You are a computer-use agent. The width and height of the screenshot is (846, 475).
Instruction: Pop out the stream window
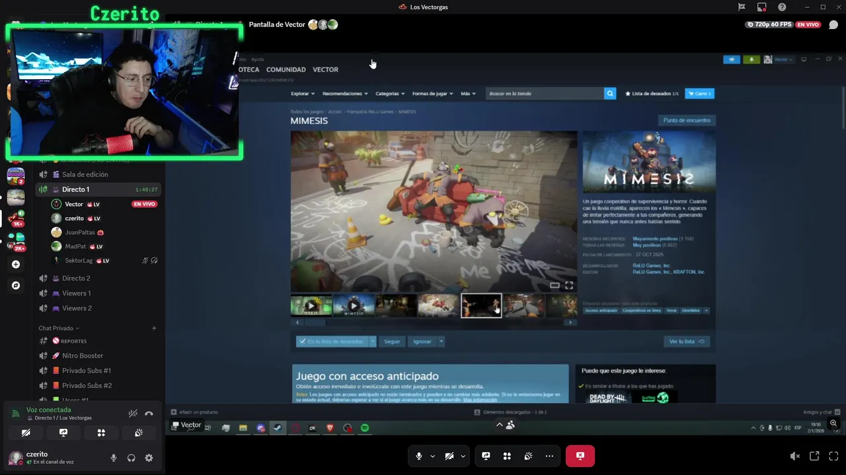(x=814, y=456)
